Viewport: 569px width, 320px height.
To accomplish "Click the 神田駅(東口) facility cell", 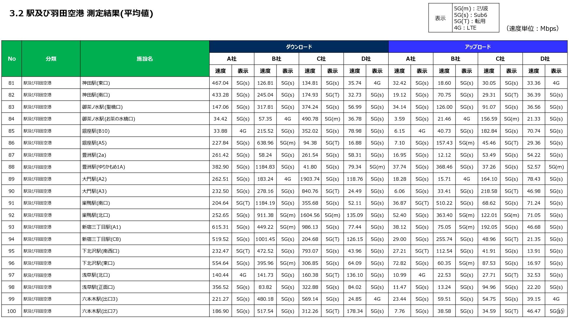I will point(96,83).
